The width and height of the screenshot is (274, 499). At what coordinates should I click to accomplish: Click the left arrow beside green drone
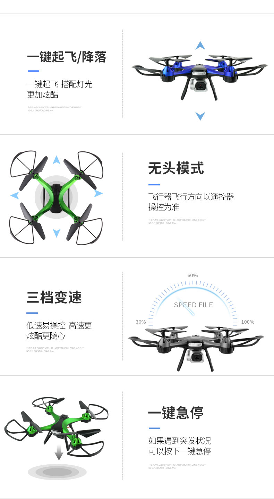click(15, 196)
